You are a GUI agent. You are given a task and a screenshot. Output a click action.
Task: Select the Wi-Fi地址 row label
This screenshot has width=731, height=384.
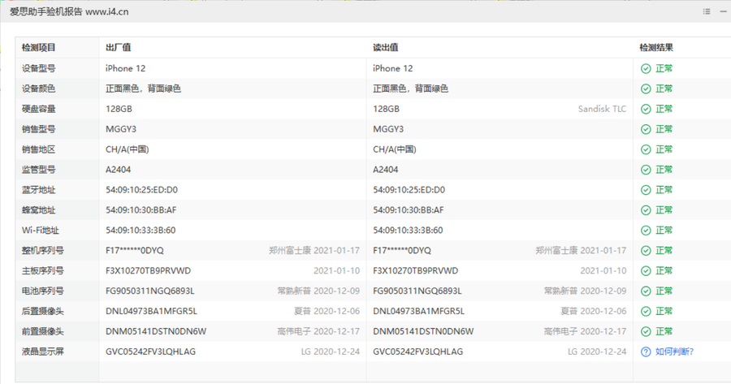tap(41, 231)
